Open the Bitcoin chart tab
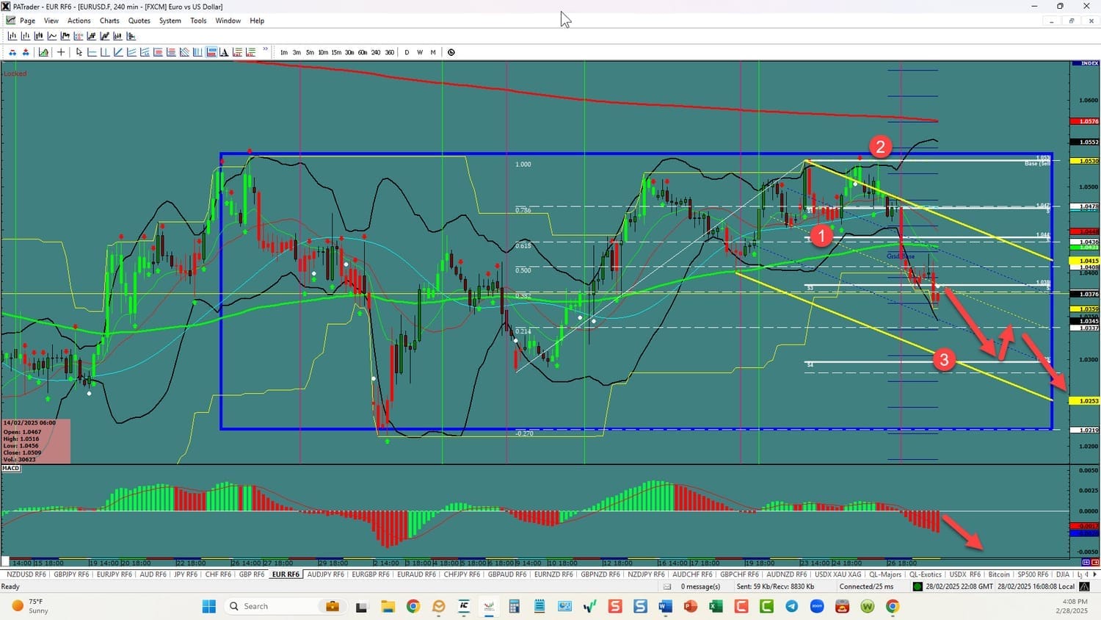Viewport: 1101px width, 620px height. point(999,574)
